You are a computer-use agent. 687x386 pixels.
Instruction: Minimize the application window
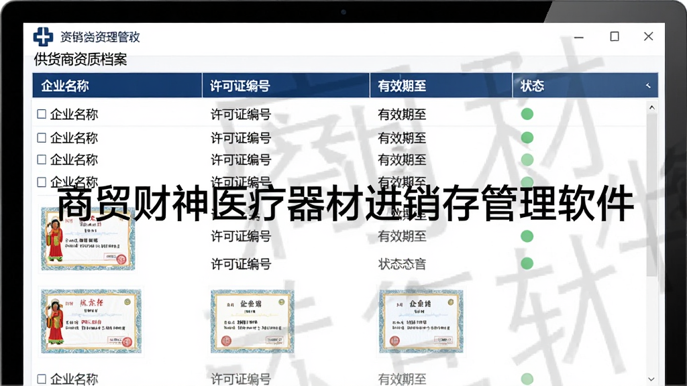point(579,37)
